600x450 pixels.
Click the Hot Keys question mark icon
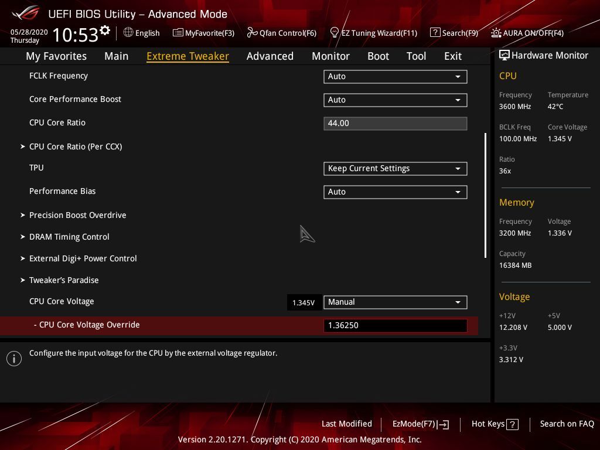pos(512,424)
